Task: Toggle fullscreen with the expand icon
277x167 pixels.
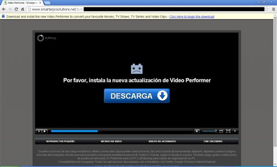Action: tap(228, 131)
